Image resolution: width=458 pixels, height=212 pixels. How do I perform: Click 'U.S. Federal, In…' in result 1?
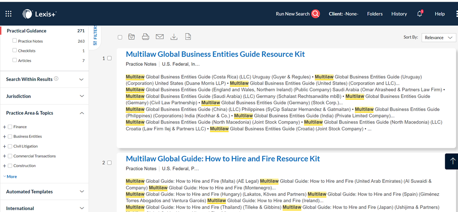tap(181, 64)
